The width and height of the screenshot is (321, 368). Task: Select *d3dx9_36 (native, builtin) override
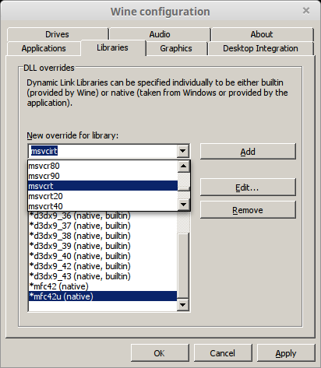tap(103, 216)
